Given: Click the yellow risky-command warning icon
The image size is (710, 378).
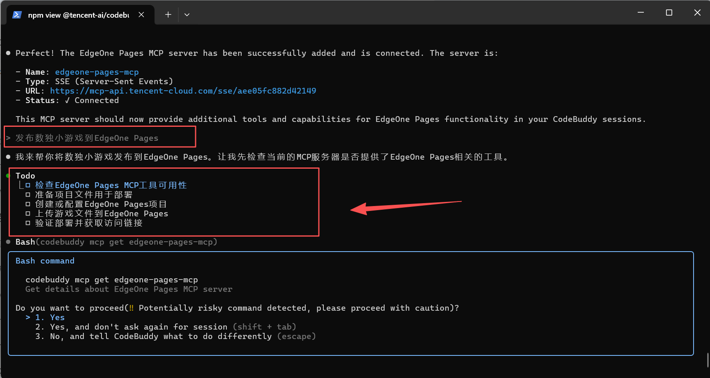Looking at the screenshot, I should (x=131, y=308).
